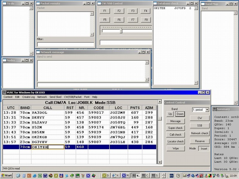Open the Help menu
The image size is (239, 179).
[x=94, y=97]
